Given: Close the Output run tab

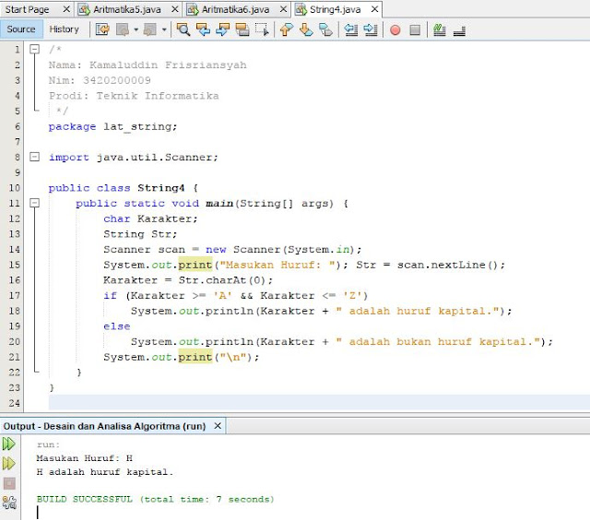Looking at the screenshot, I should click(218, 426).
